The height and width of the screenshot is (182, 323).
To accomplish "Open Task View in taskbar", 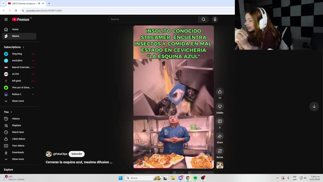I will tap(165, 178).
